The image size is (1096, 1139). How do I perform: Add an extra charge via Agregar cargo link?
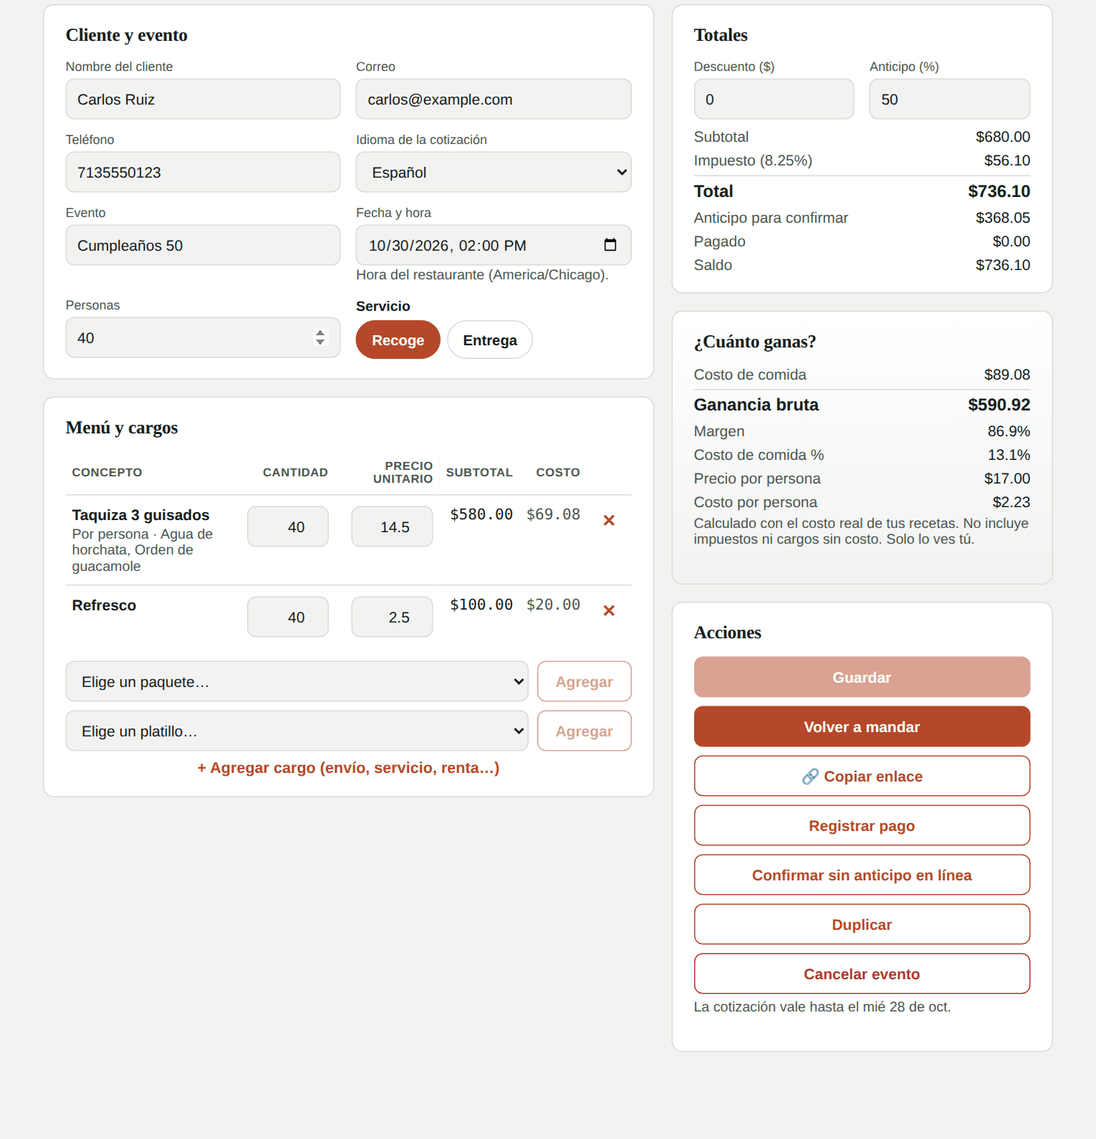[348, 768]
